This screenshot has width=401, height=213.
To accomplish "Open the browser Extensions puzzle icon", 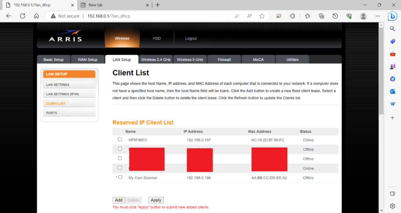I will pyautogui.click(x=292, y=16).
